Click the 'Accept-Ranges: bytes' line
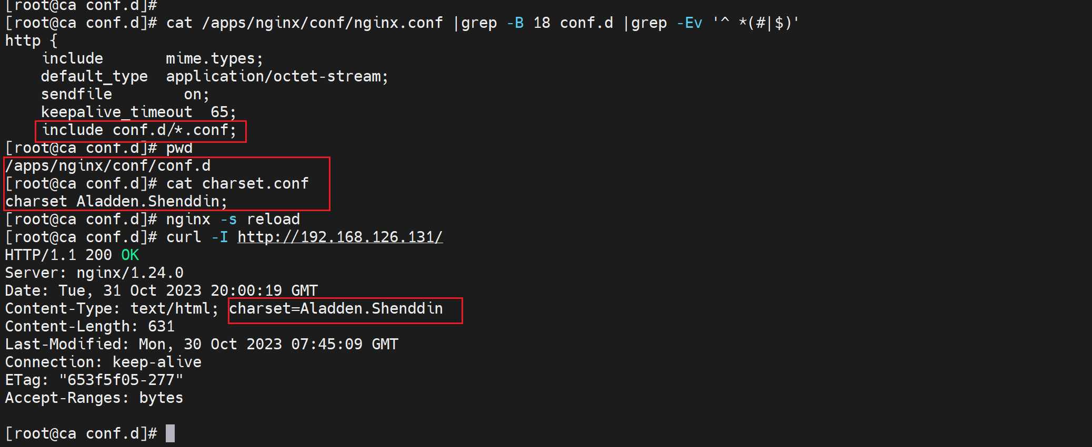The height and width of the screenshot is (447, 1092). 94,398
